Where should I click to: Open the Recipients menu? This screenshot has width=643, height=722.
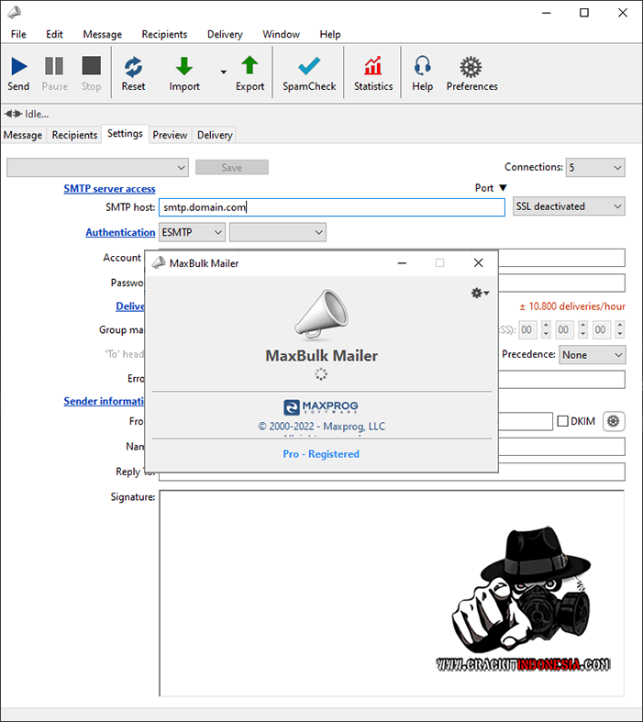(164, 34)
